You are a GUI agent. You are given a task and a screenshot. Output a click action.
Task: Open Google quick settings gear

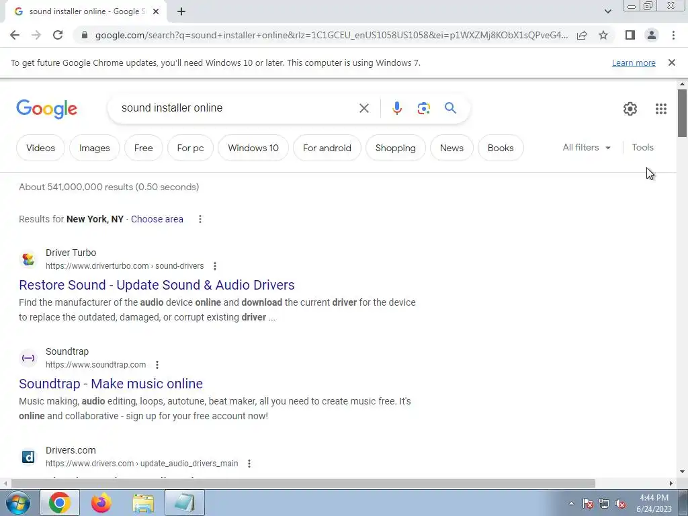(x=630, y=108)
